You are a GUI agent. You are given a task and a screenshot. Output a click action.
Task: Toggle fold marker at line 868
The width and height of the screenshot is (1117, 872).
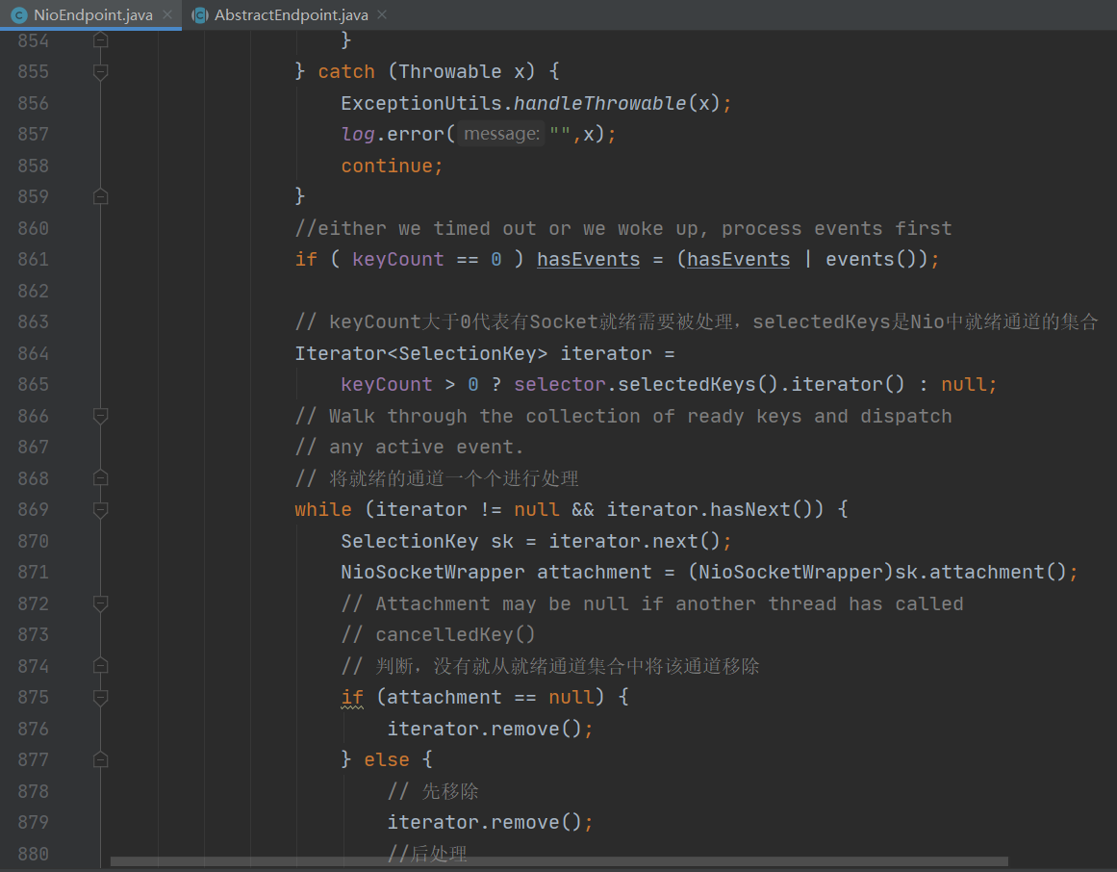pos(100,478)
